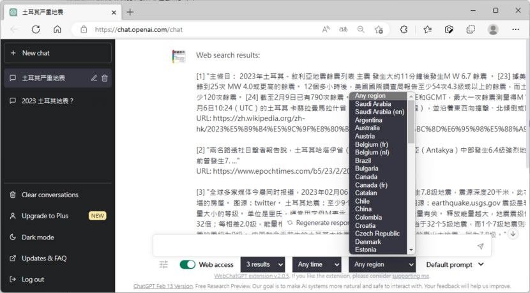The height and width of the screenshot is (293, 530).
Task: Open the Extensions puzzle icon
Action: (x=404, y=29)
